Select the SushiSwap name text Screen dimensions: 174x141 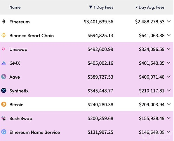pyautogui.click(x=21, y=119)
